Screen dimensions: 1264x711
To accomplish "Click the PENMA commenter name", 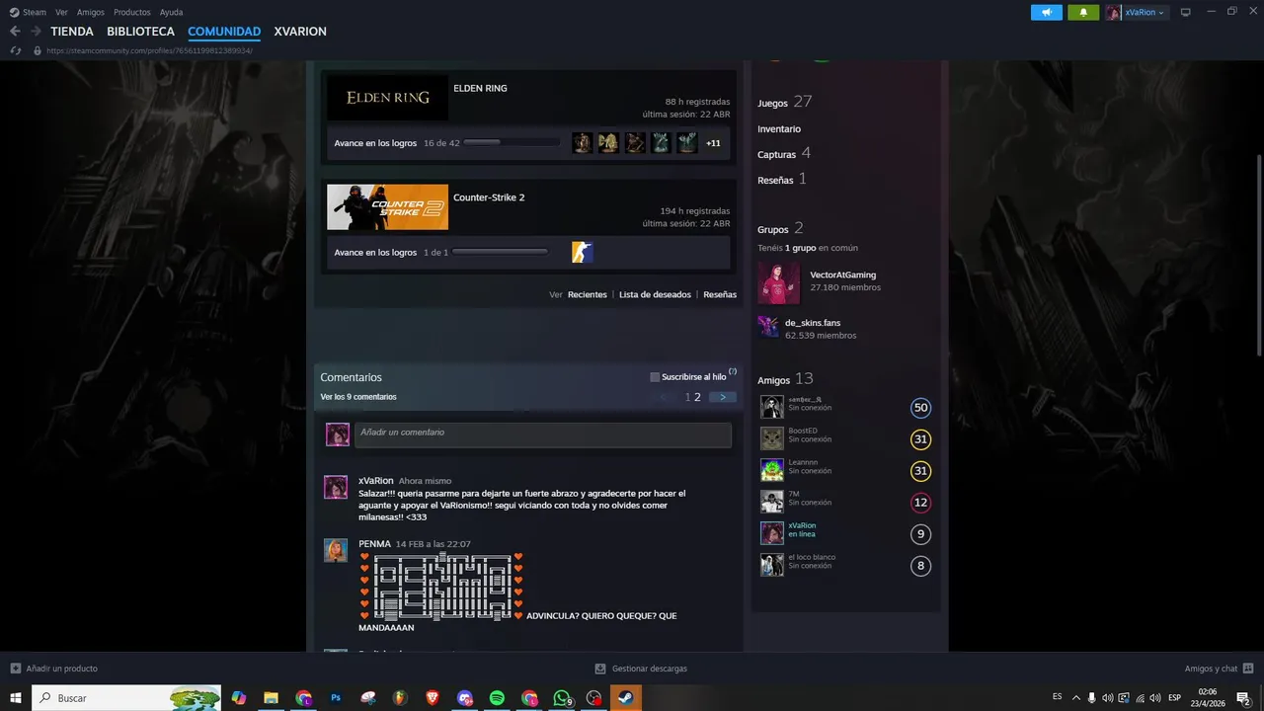I will tap(374, 544).
